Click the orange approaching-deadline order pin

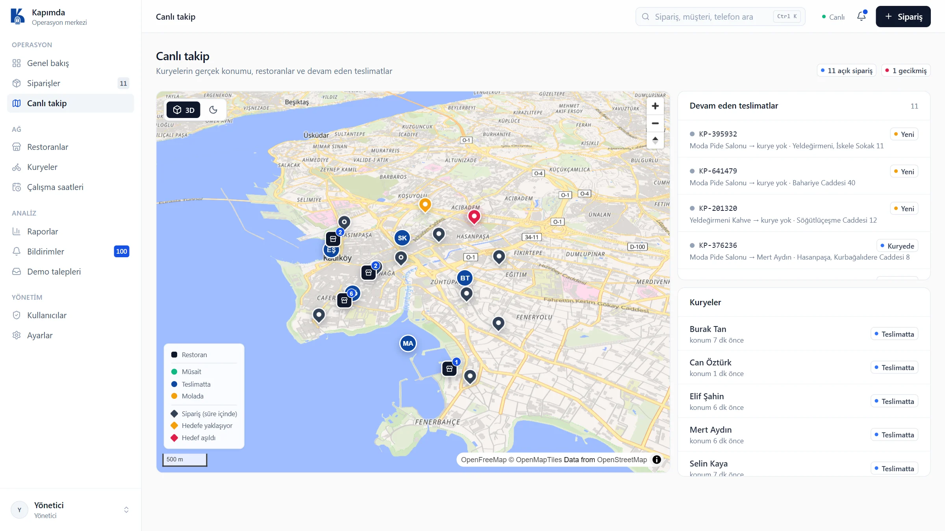pyautogui.click(x=425, y=205)
